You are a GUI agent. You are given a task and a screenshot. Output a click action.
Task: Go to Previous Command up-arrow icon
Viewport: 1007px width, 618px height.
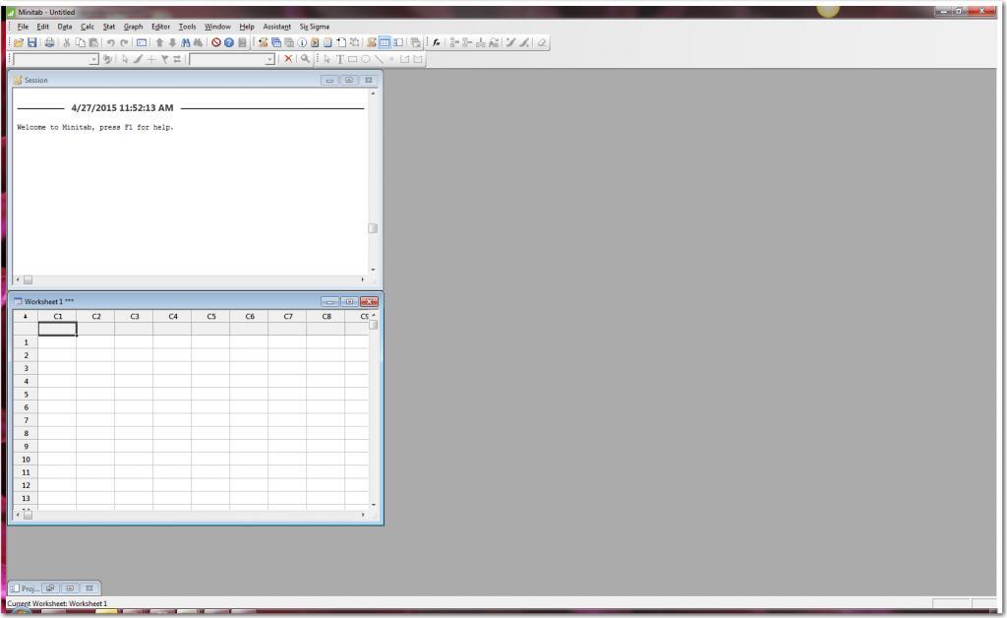pos(159,42)
